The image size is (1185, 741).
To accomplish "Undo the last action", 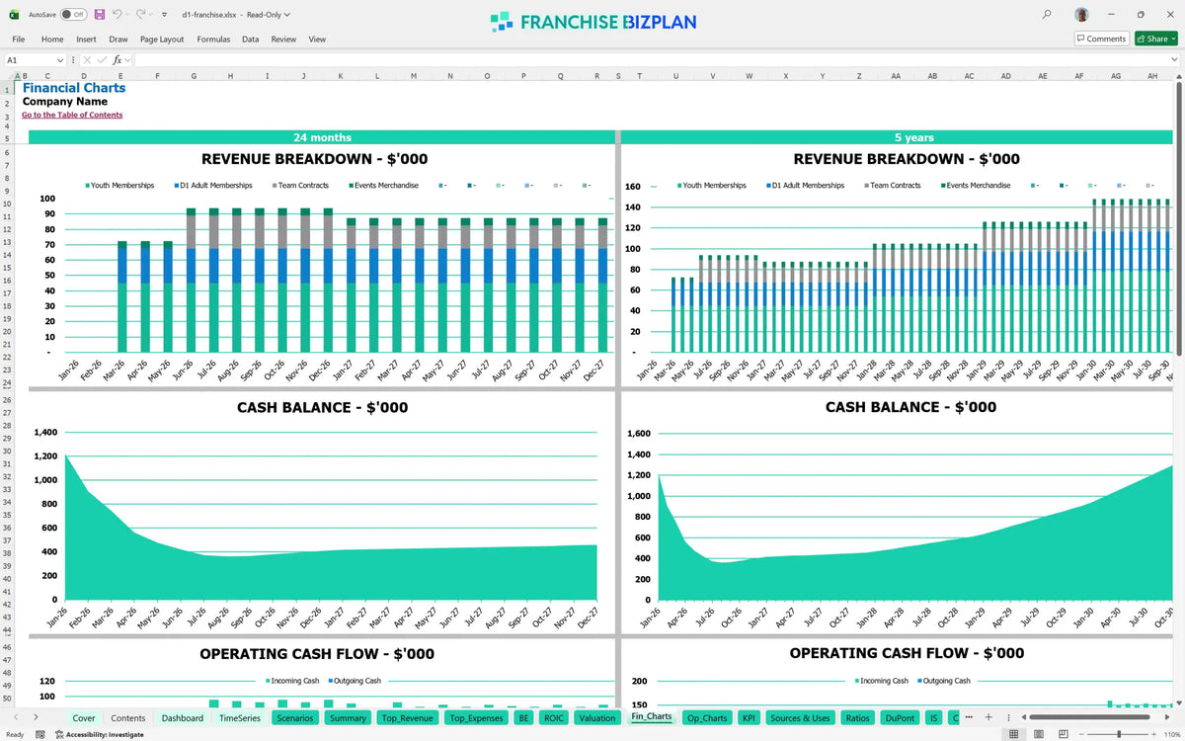I will pyautogui.click(x=117, y=15).
